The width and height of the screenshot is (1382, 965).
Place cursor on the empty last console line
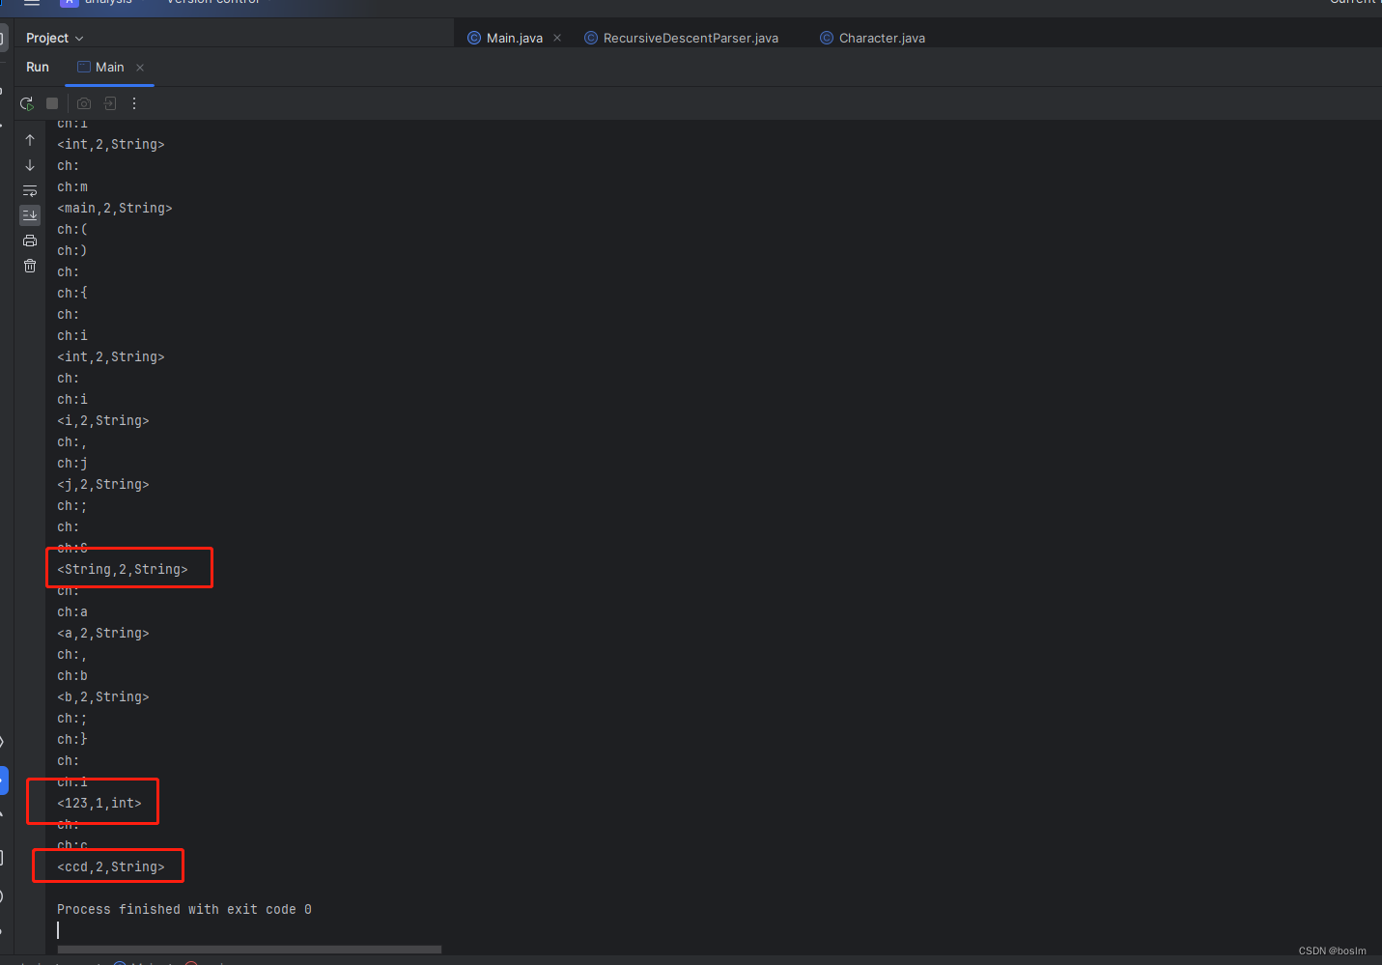(58, 930)
